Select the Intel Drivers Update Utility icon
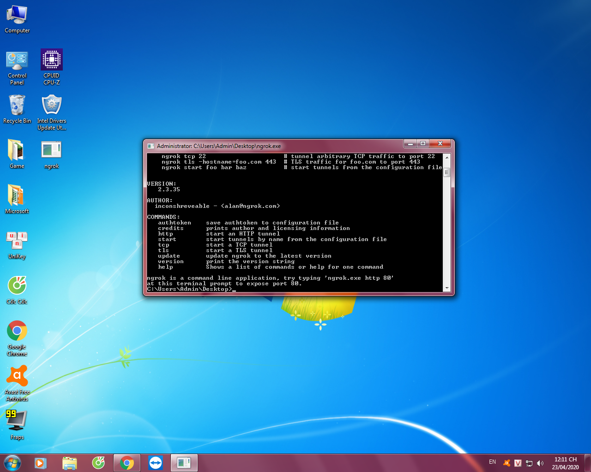This screenshot has width=591, height=472. click(51, 106)
